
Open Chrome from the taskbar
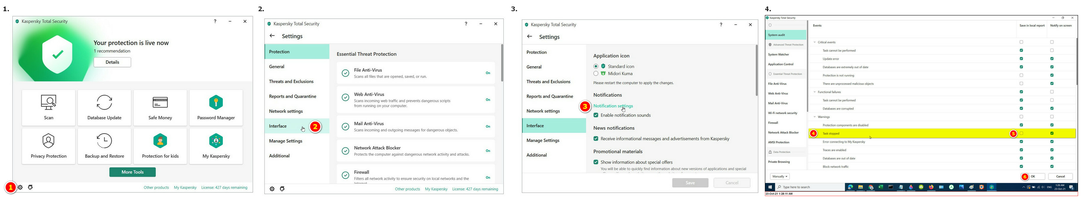pos(871,187)
